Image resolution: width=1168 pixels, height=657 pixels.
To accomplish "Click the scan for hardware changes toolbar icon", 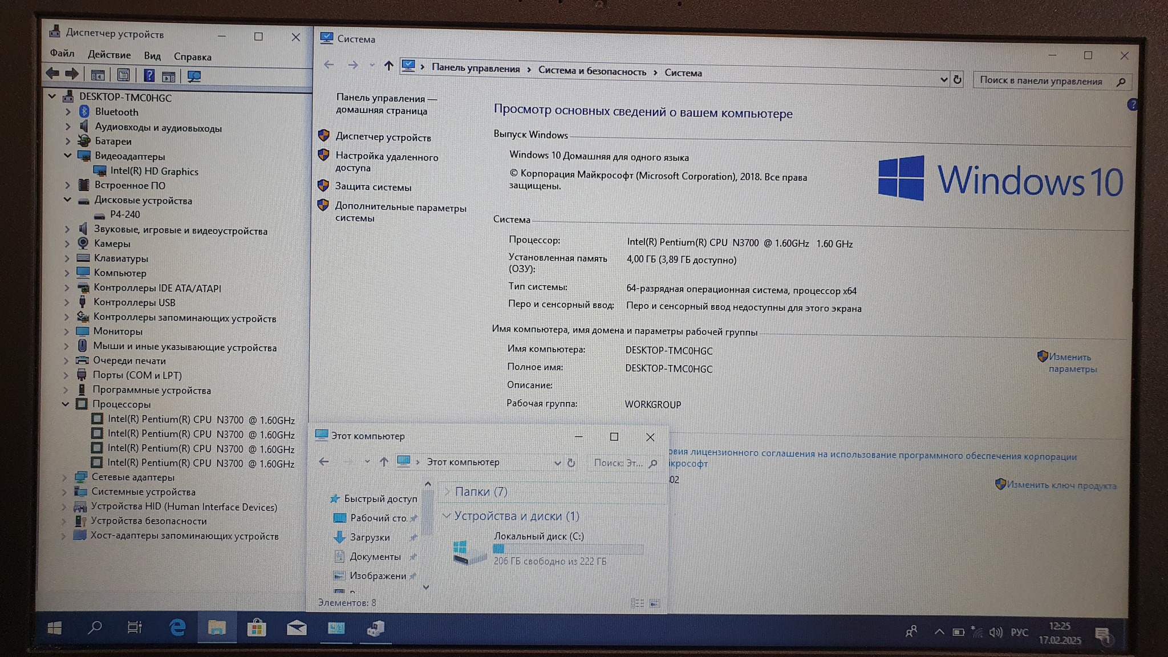I will [x=194, y=76].
